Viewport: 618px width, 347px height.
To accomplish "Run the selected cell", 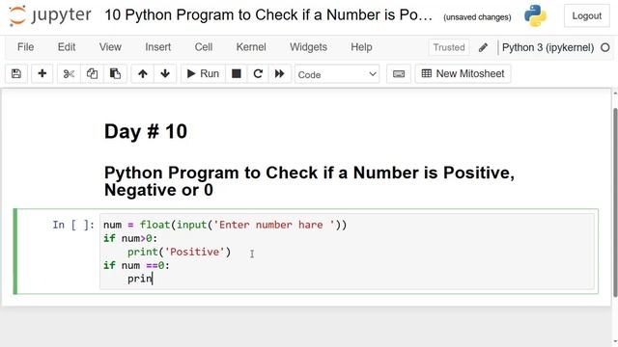I will tap(203, 73).
